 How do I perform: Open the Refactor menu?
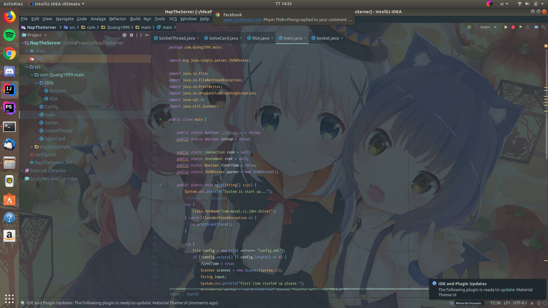117,19
